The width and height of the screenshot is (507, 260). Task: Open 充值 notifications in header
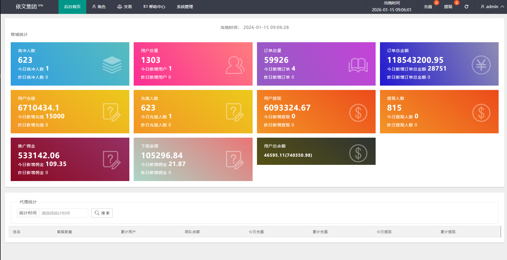[x=428, y=7]
